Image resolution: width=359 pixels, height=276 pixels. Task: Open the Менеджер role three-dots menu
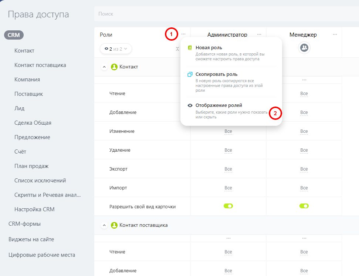(335, 34)
